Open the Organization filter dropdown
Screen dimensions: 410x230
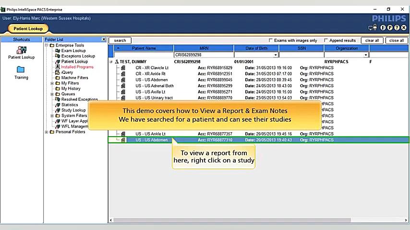(365, 55)
